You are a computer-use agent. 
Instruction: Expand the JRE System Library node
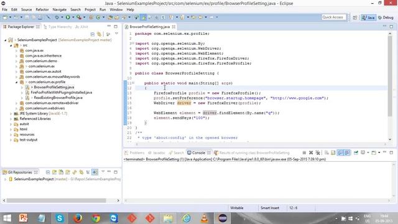(11, 113)
